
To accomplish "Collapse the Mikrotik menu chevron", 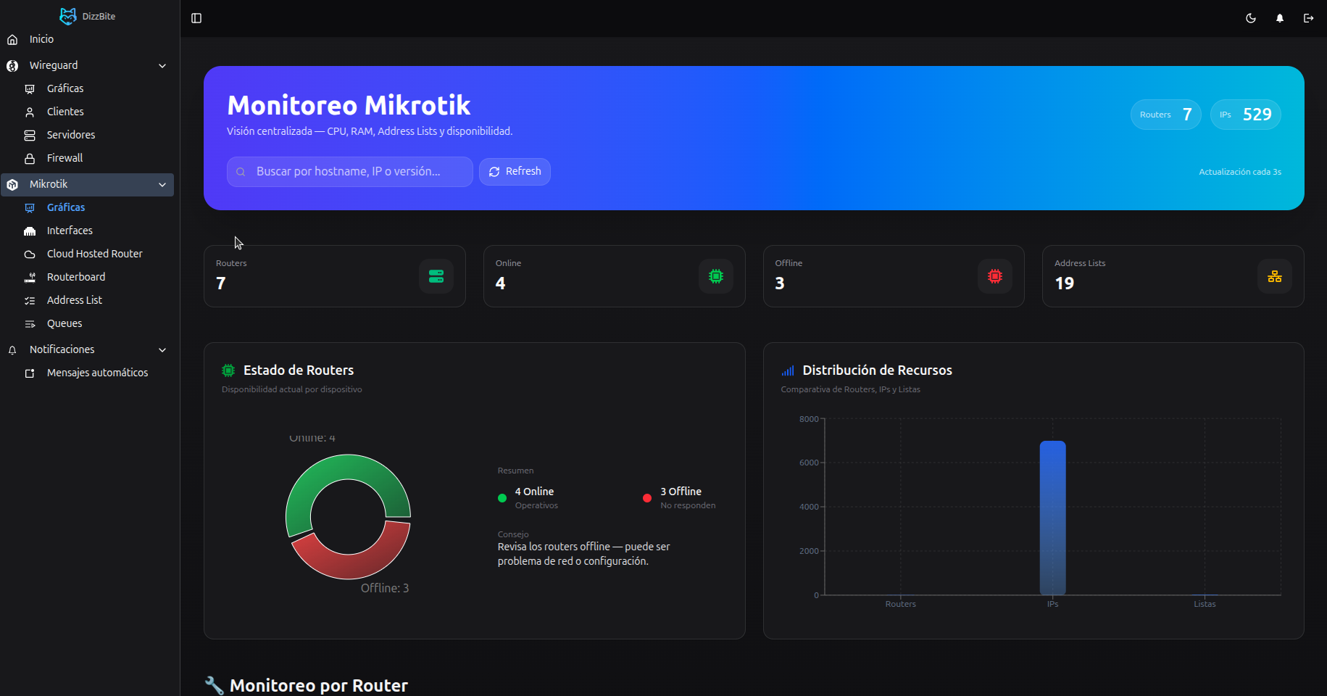I will click(162, 184).
